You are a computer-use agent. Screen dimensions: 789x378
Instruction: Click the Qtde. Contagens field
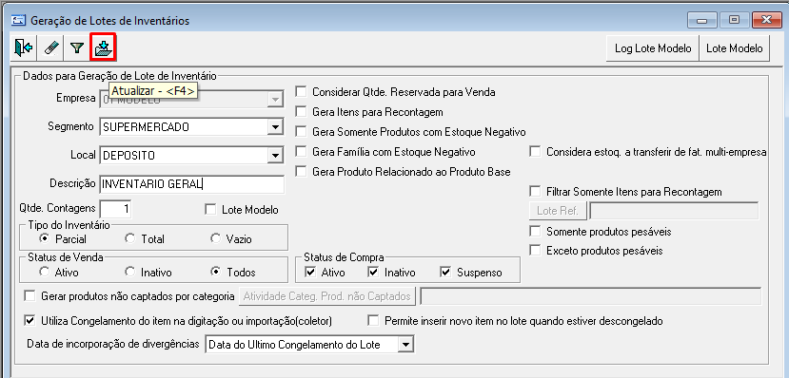coord(116,209)
